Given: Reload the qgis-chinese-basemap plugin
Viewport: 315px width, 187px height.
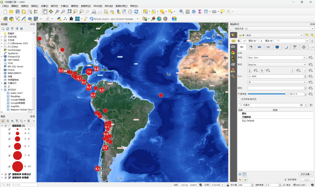Looking at the screenshot, I should (x=112, y=19).
